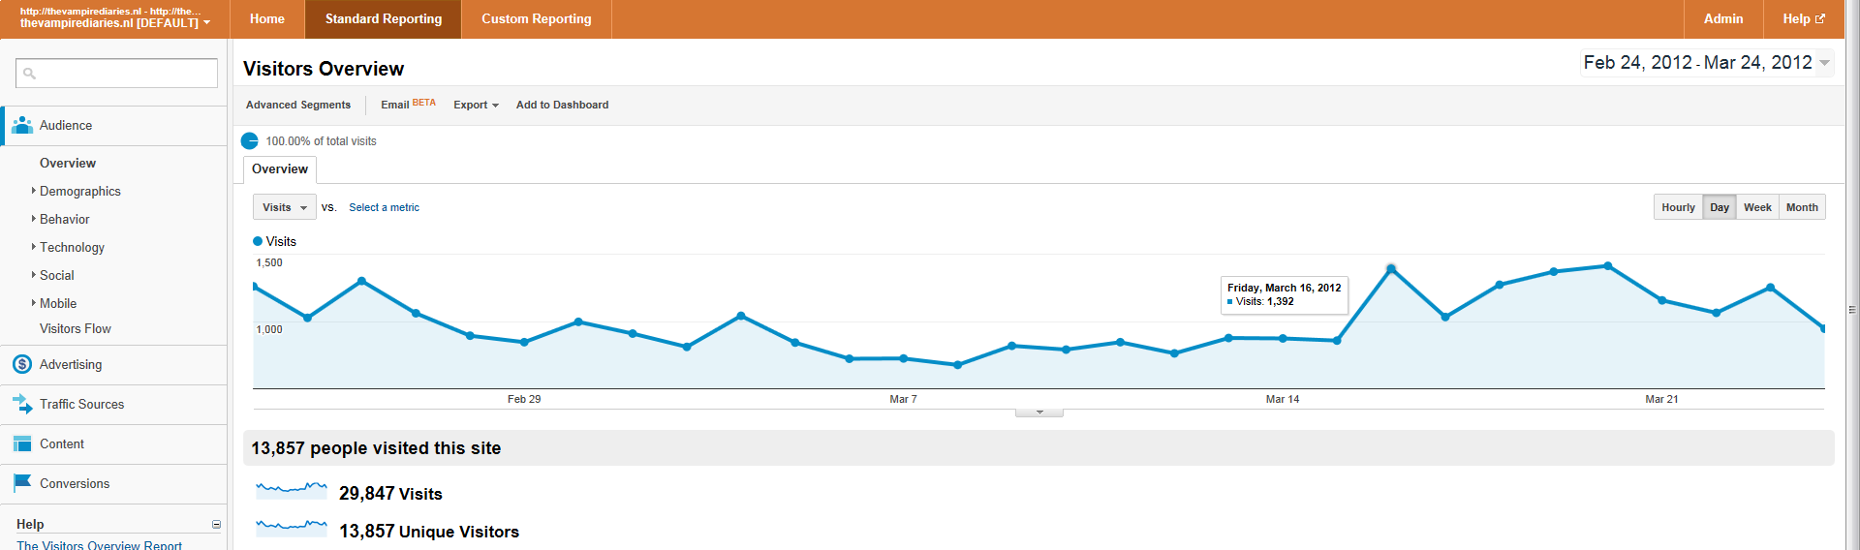Click the '29,847 Visits' text
The width and height of the screenshot is (1860, 550).
tap(390, 494)
